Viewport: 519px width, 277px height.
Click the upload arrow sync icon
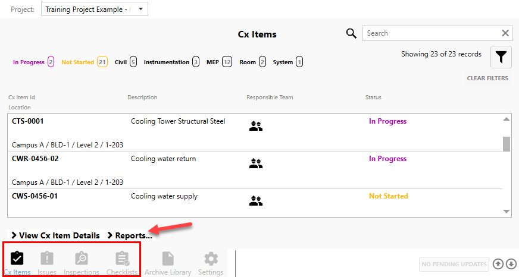point(498,264)
